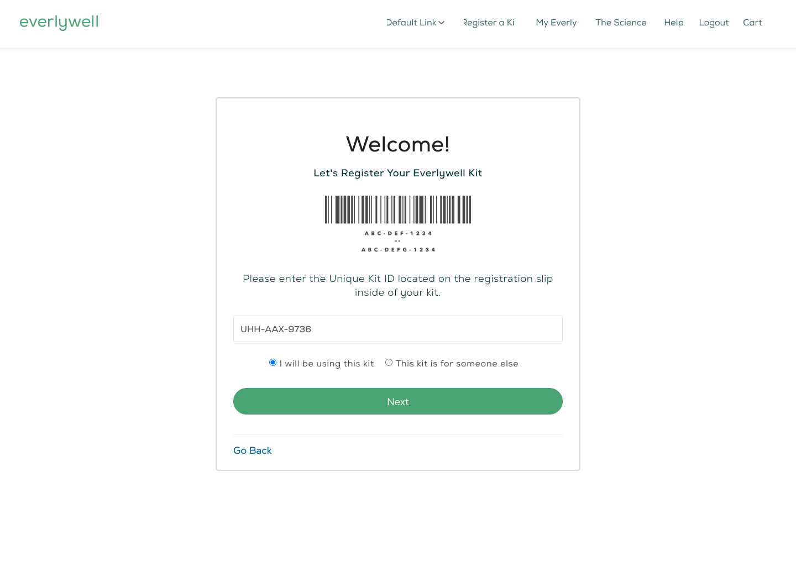Click the "Welcome!" heading
Viewport: 796px width, 566px height.
(x=398, y=144)
